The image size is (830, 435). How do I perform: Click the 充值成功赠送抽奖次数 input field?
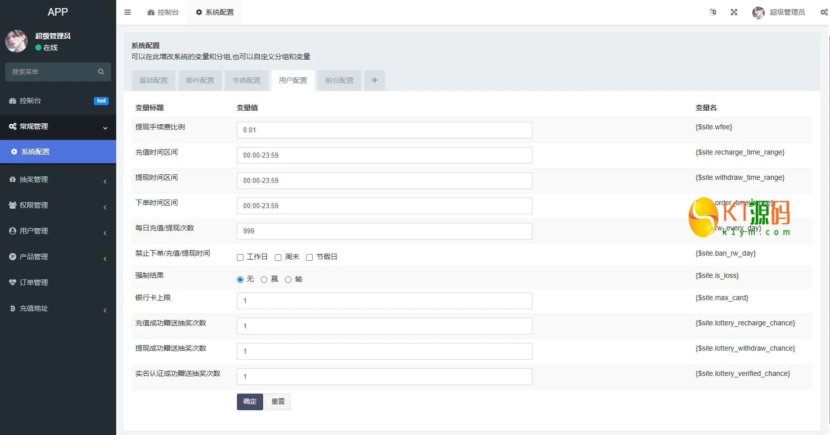pyautogui.click(x=384, y=326)
